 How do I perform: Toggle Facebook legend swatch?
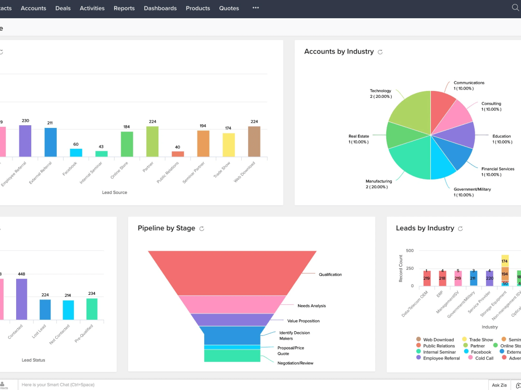(x=466, y=352)
